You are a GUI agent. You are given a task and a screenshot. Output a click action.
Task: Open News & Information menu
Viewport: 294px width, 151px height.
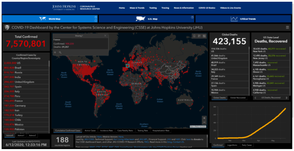tap(184, 8)
